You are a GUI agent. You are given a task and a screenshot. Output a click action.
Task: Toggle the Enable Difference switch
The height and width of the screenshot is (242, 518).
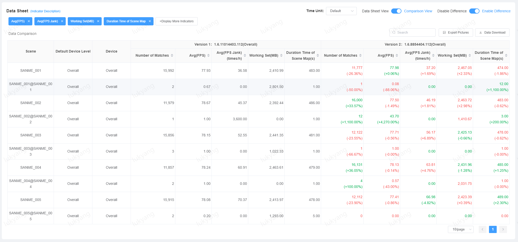click(474, 11)
